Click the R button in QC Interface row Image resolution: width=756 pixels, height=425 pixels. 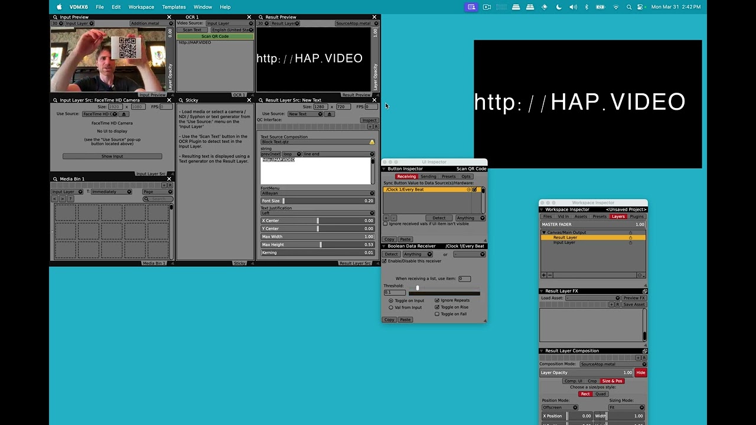point(376,127)
